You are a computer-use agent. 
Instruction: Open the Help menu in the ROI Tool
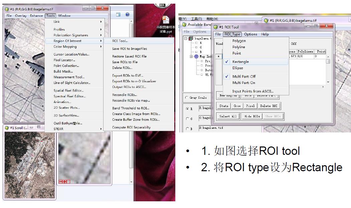click(265, 34)
